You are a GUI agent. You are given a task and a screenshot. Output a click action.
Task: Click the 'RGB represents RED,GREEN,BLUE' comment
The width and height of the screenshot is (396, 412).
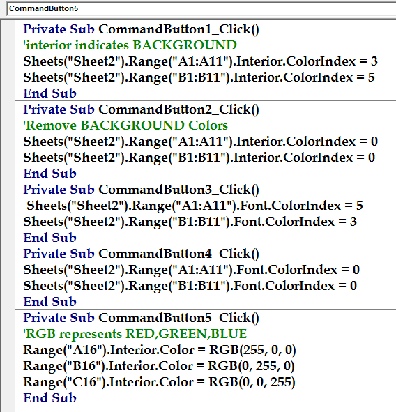[x=135, y=334]
